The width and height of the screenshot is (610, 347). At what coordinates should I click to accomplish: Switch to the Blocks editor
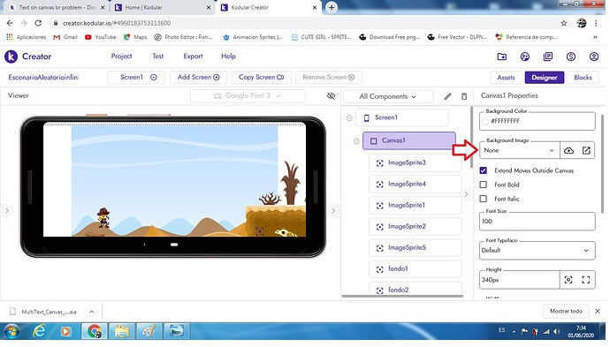(583, 78)
